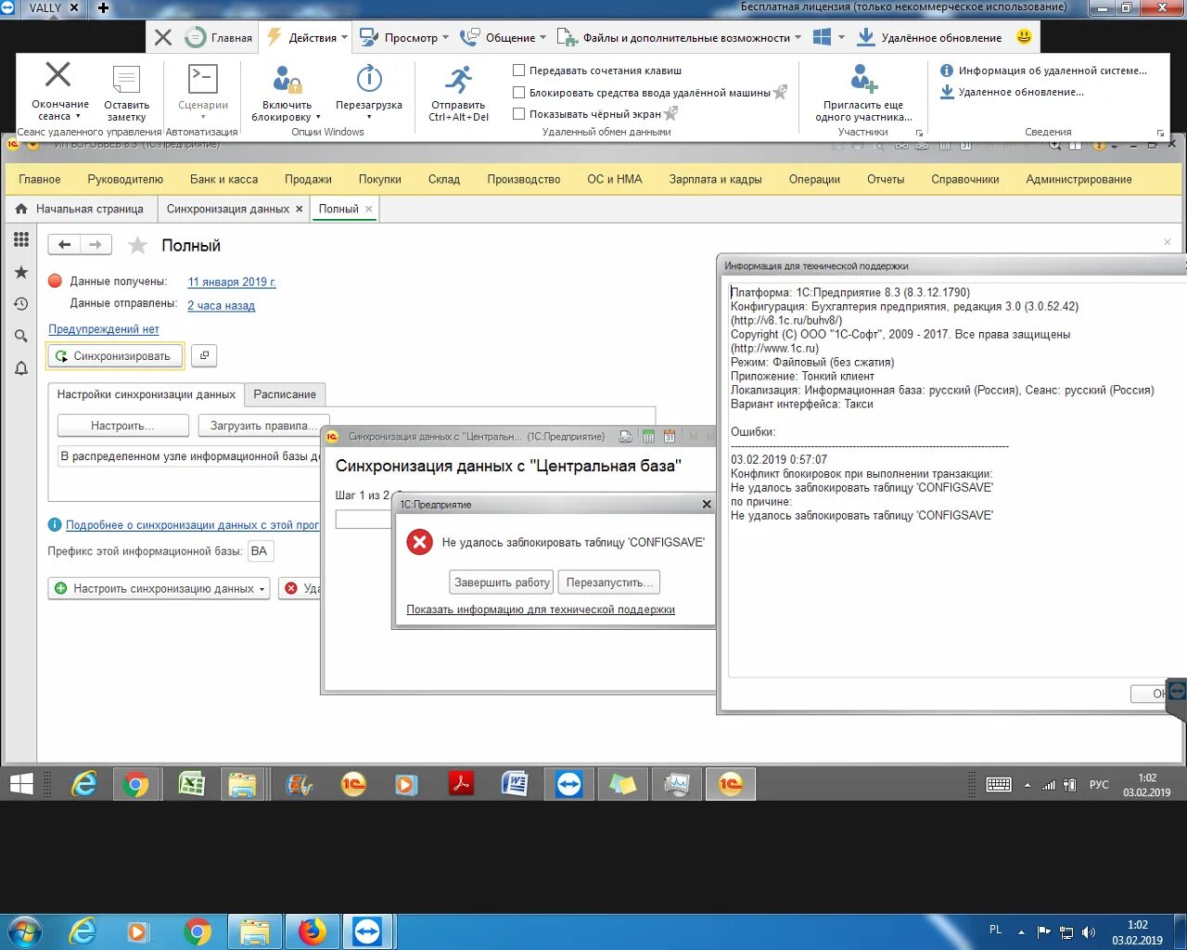Open History clock icon in the 1C sidebar
The image size is (1187, 950).
click(x=21, y=304)
